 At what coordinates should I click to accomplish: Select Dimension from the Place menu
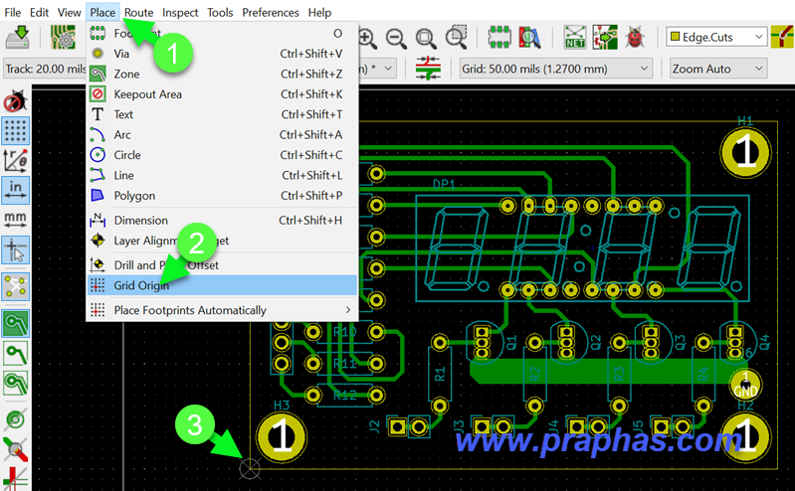222,220
